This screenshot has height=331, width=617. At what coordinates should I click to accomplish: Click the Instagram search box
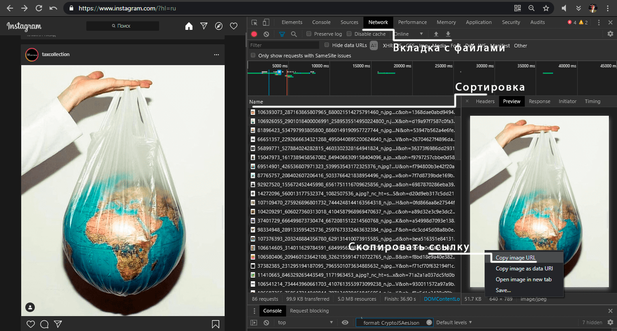[x=122, y=26]
